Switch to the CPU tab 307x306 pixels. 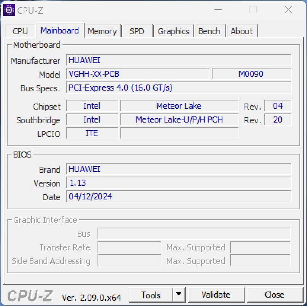click(x=20, y=31)
